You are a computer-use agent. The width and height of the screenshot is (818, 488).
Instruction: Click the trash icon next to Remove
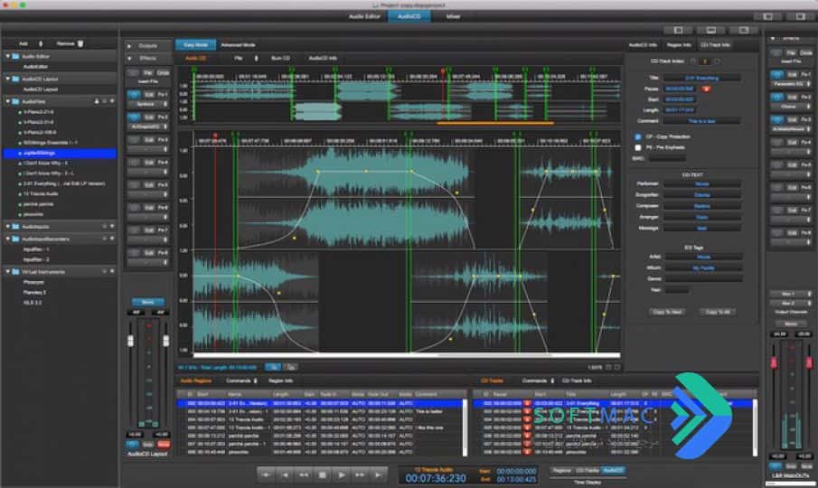(80, 43)
